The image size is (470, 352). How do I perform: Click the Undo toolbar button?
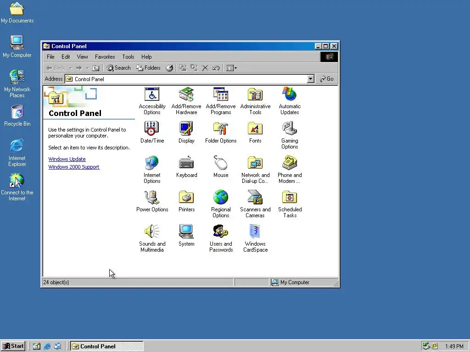[x=216, y=68]
